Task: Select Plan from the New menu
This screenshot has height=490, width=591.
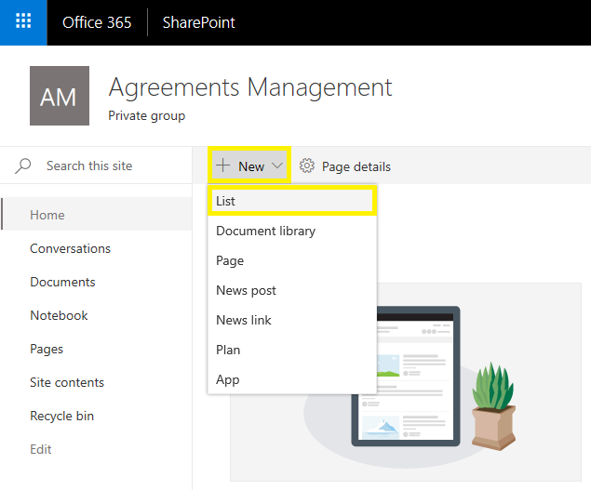Action: coord(228,350)
